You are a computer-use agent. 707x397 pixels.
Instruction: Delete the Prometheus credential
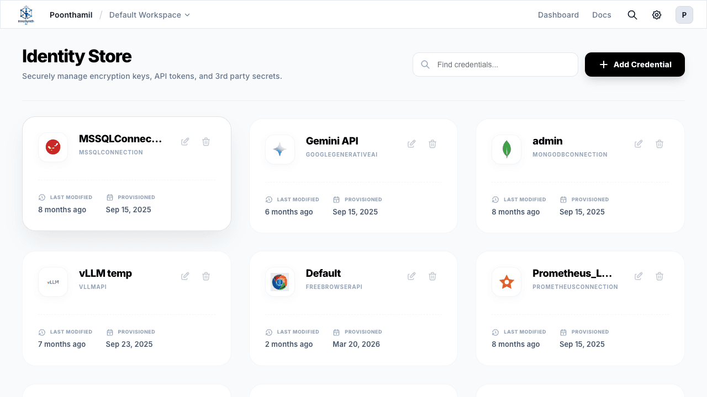point(659,276)
